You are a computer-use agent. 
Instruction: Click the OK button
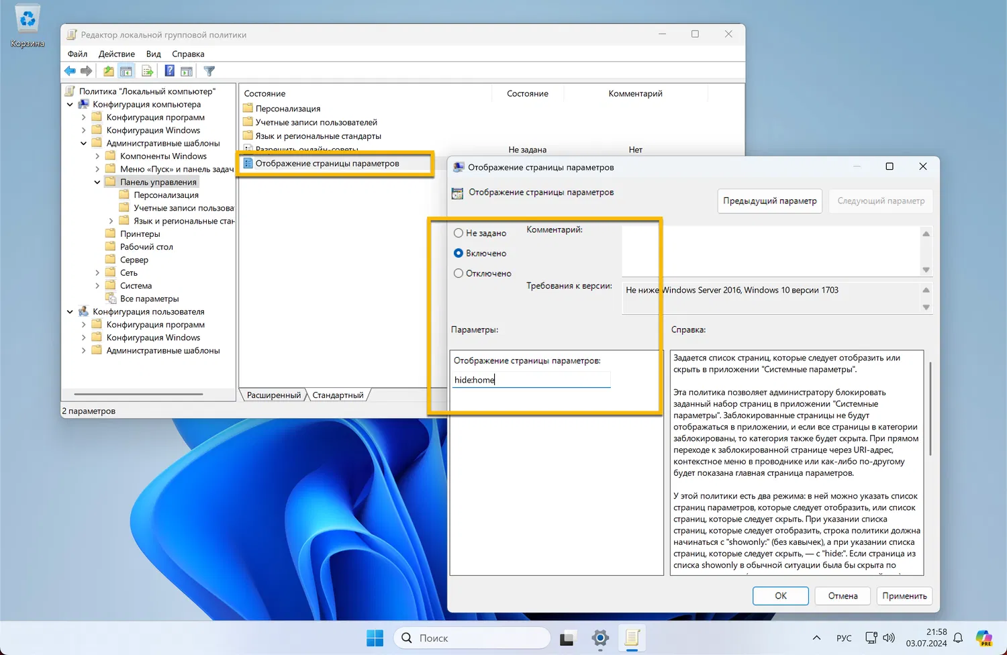point(781,596)
